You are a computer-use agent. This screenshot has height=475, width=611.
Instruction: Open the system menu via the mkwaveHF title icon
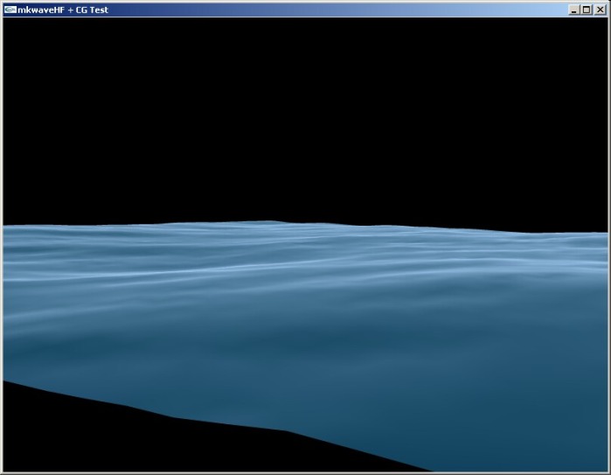[x=10, y=10]
